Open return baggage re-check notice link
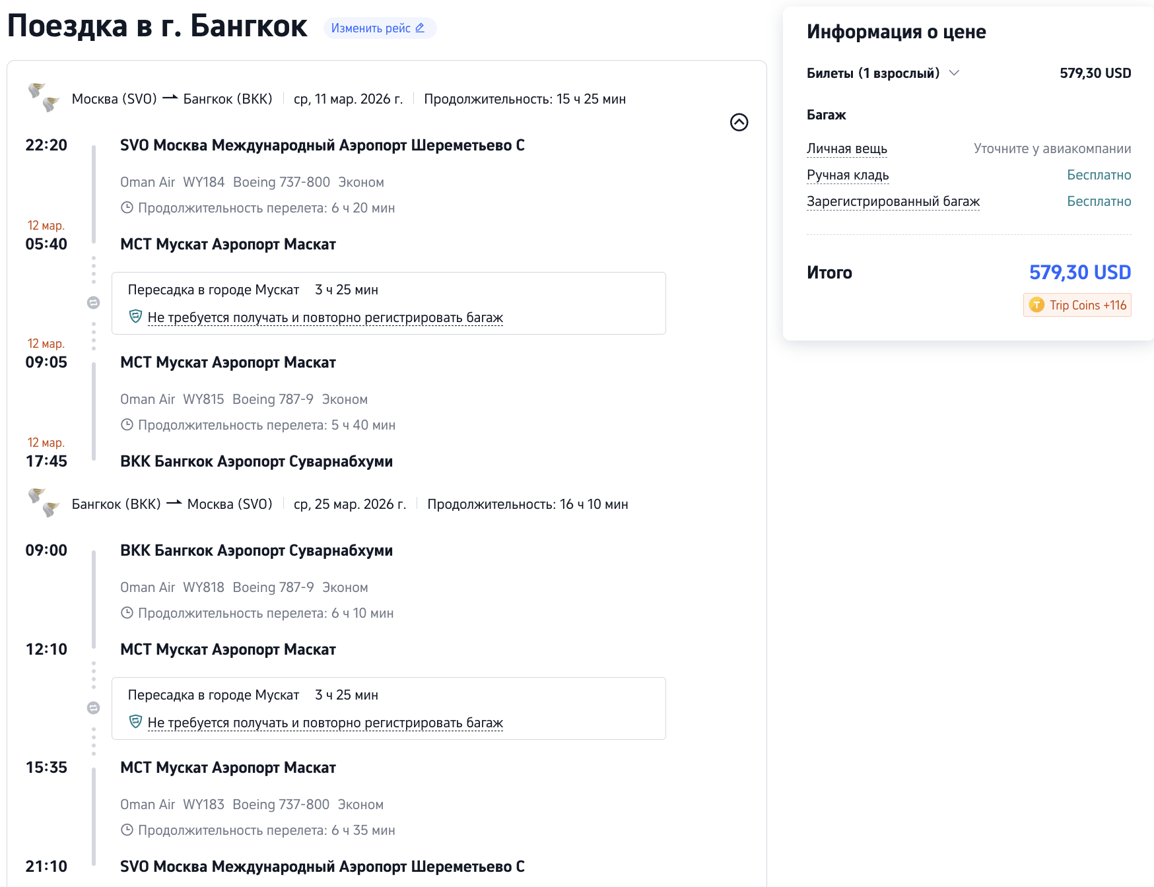 pos(325,723)
